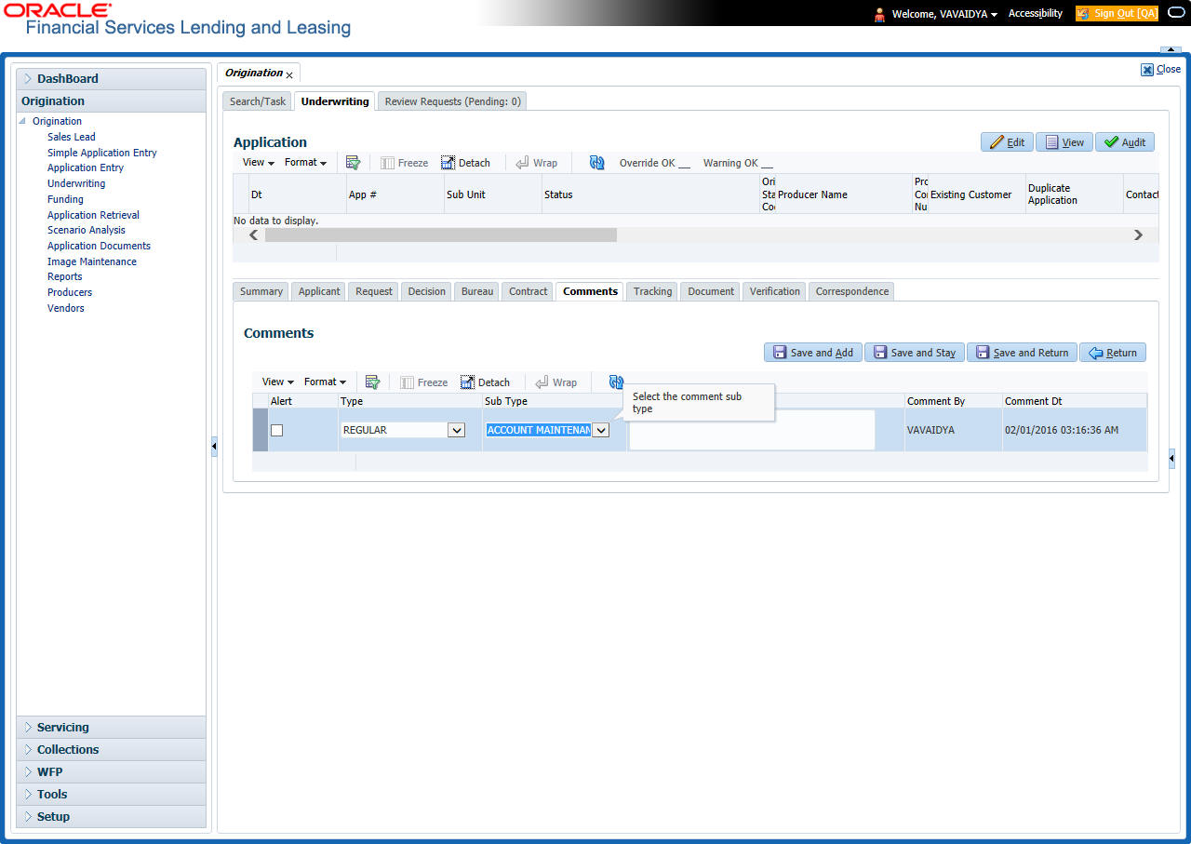The image size is (1191, 844).
Task: Open the Tracking sub-tab
Action: tap(652, 291)
